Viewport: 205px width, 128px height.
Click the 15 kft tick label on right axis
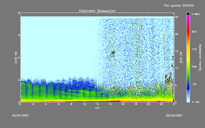click(177, 51)
